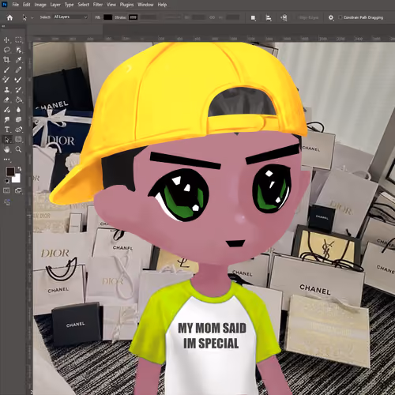This screenshot has width=395, height=395.
Task: Open the path arrangement options
Action: [x=284, y=17]
